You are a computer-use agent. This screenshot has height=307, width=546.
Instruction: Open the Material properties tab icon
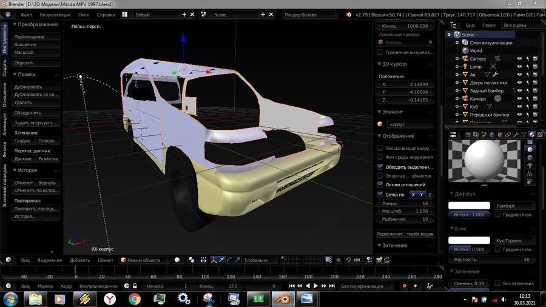pos(532,135)
